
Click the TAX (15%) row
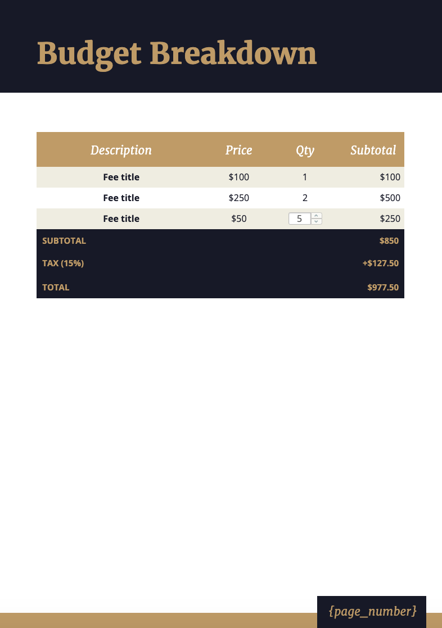click(x=220, y=263)
